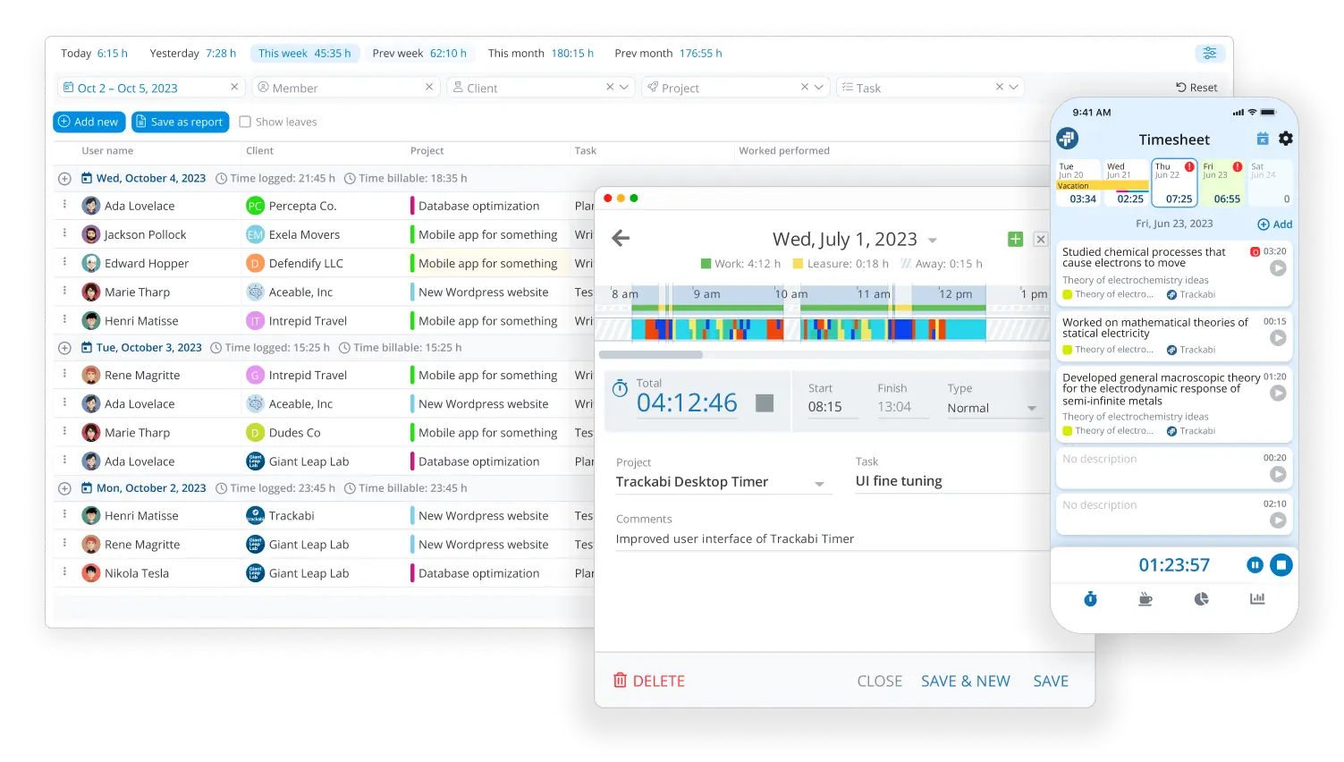Open the settings gear beside Timesheet title

point(1285,139)
